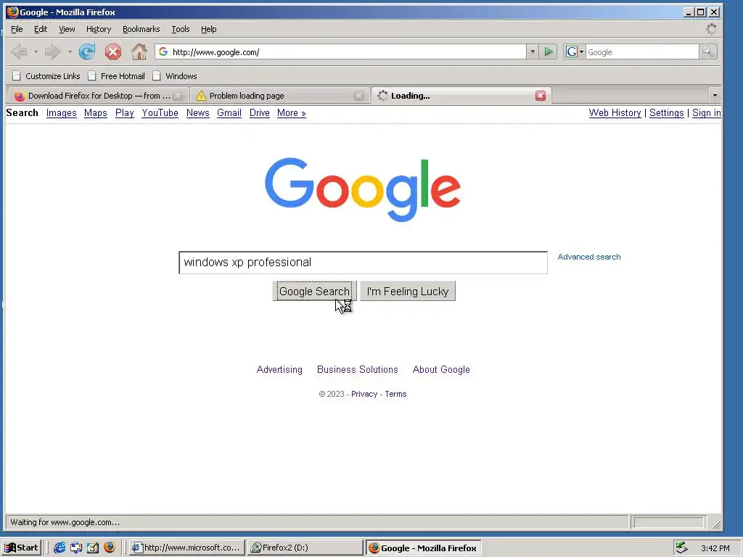Open the Free Hotmail bookmark

click(x=117, y=75)
